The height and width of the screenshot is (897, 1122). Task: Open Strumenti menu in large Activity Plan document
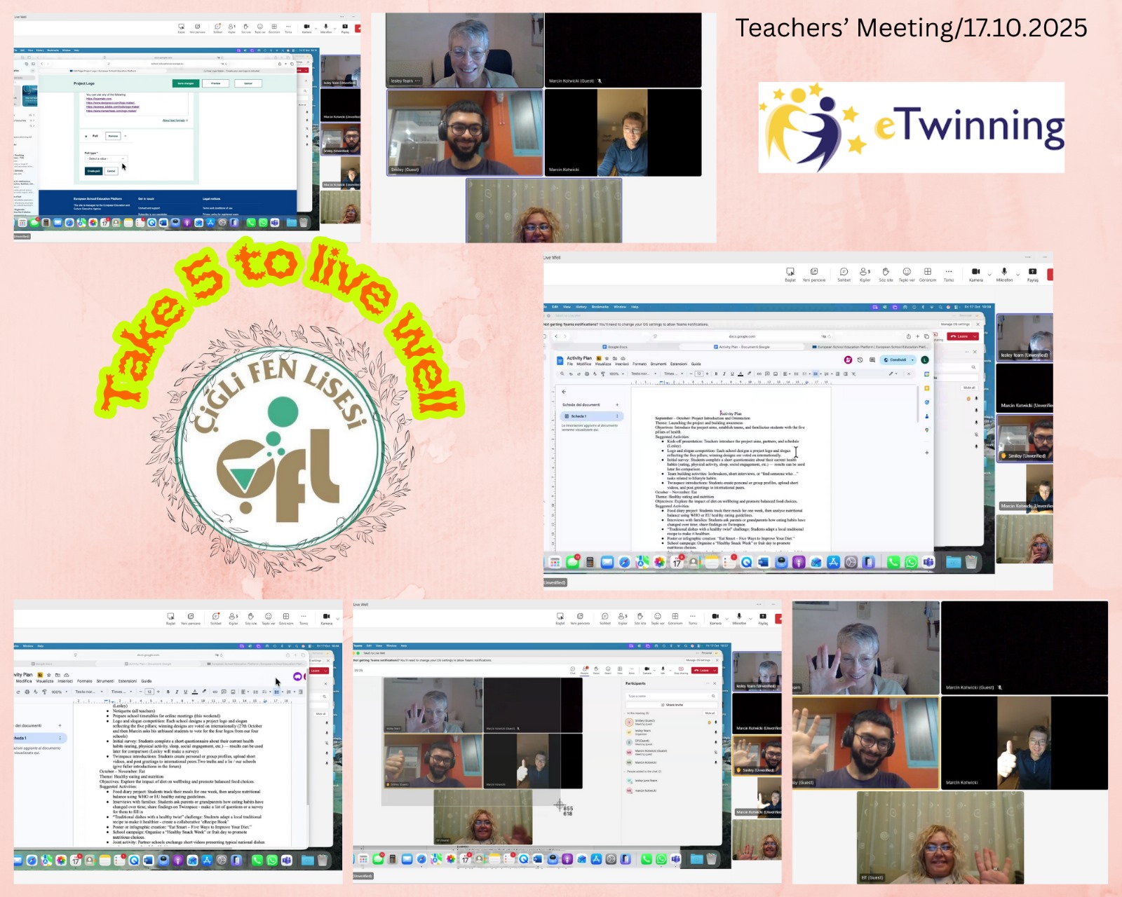click(x=658, y=364)
